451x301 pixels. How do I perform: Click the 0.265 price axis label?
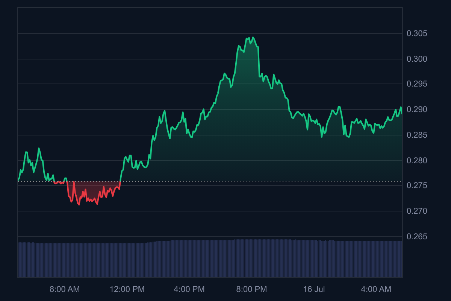417,237
